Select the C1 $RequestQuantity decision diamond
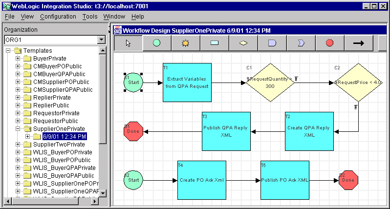390x209 pixels. (270, 83)
